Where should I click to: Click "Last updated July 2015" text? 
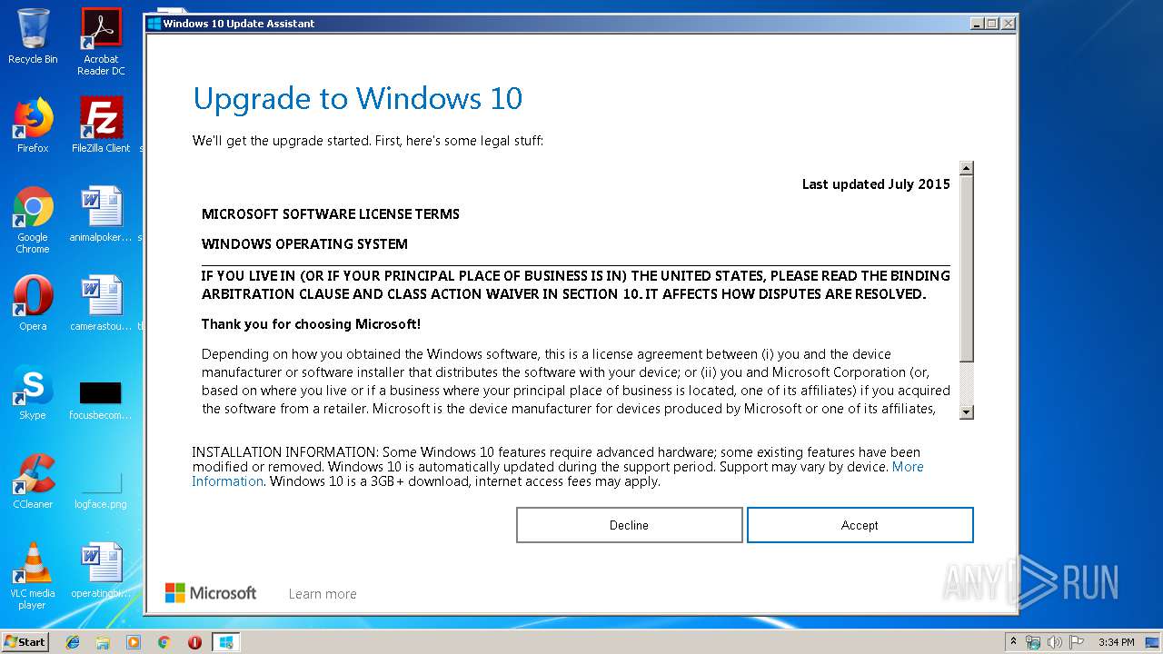(876, 184)
